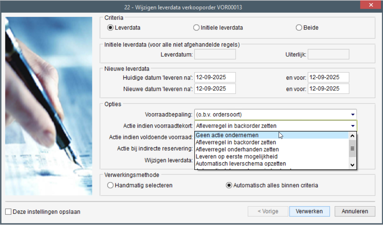This screenshot has width=383, height=225.
Task: Select Handmatig selecteren processing method
Action: [x=110, y=185]
